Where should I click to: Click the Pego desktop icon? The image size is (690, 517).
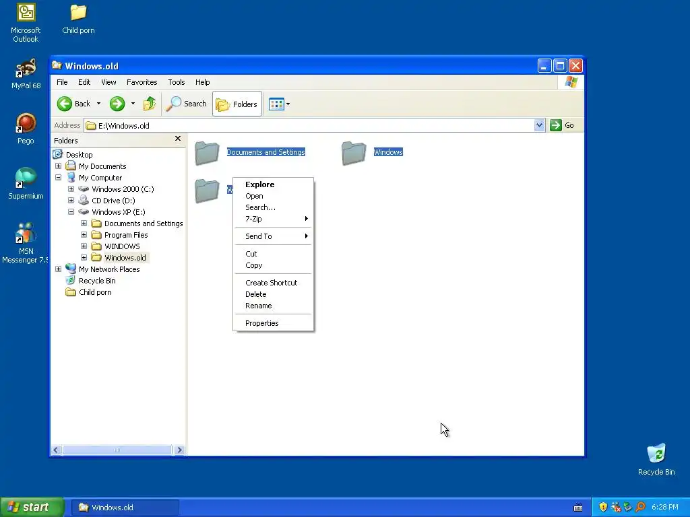(x=26, y=129)
